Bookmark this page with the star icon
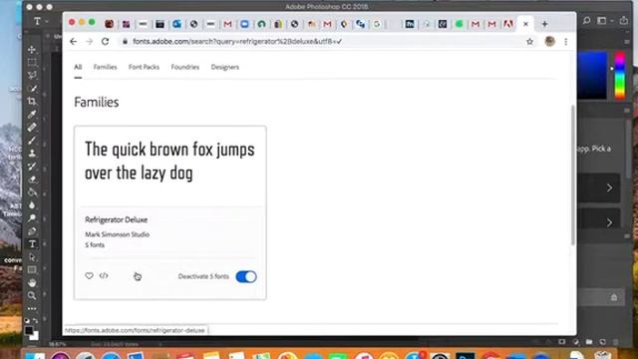 click(529, 42)
